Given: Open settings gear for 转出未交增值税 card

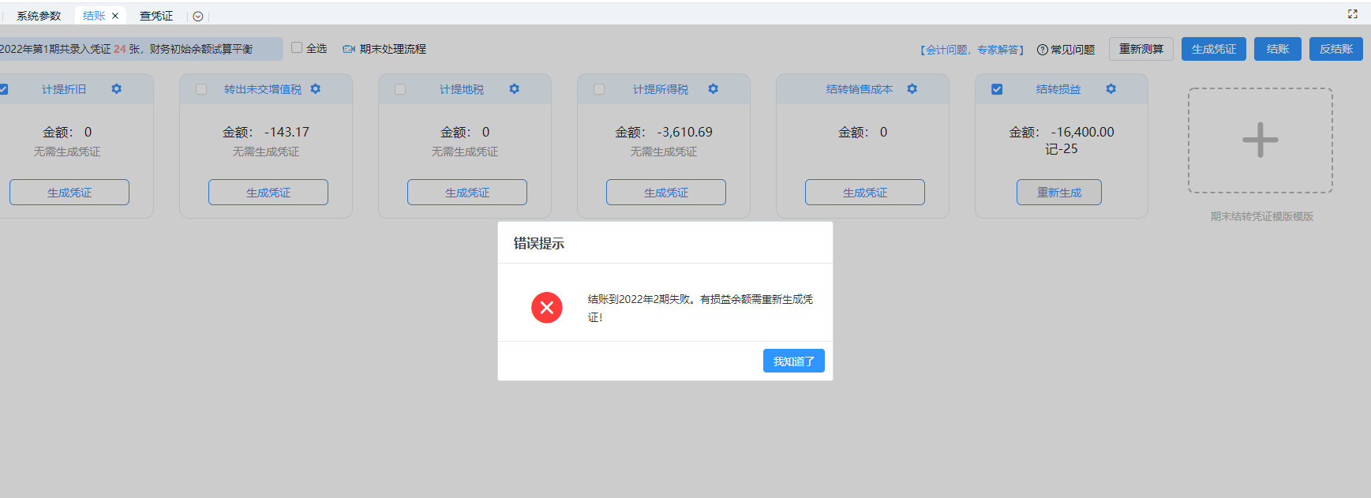Looking at the screenshot, I should tap(316, 89).
